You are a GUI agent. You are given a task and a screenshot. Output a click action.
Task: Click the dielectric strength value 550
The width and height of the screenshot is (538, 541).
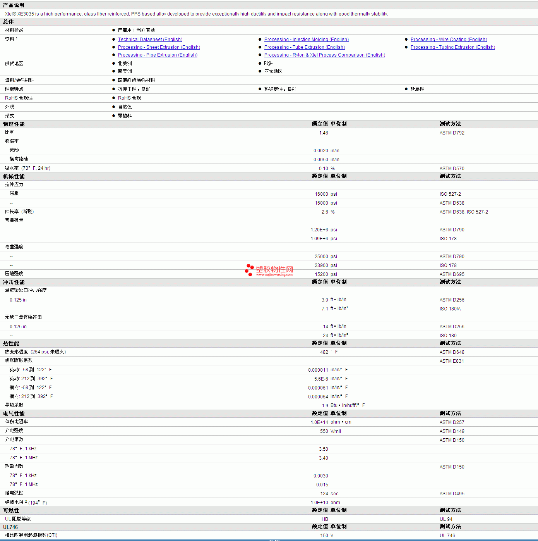click(324, 431)
